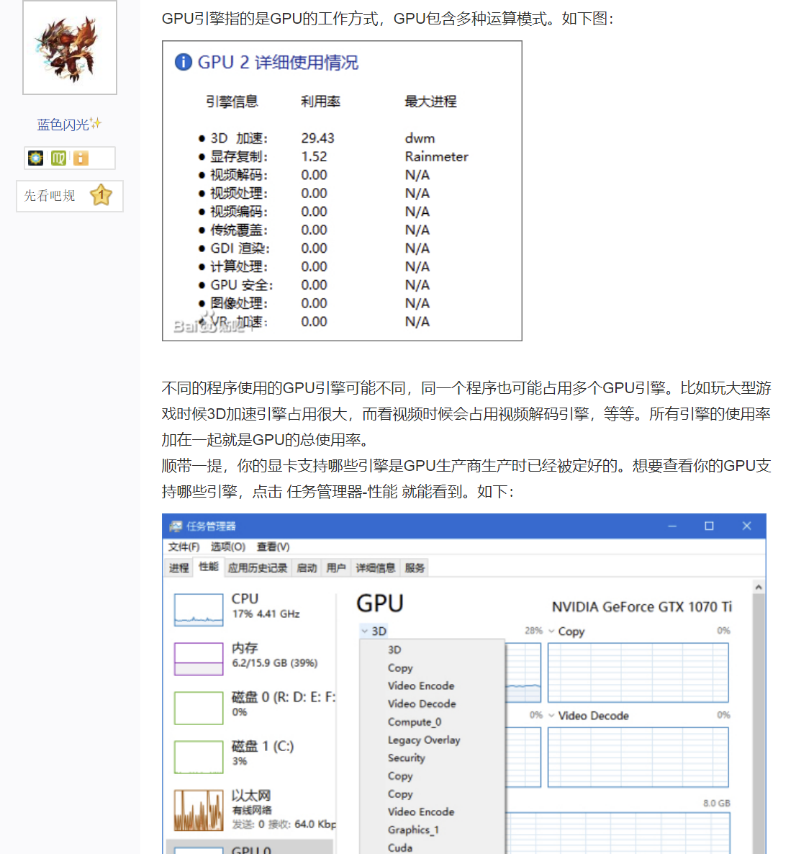Click the dwm process entry

pyautogui.click(x=420, y=138)
